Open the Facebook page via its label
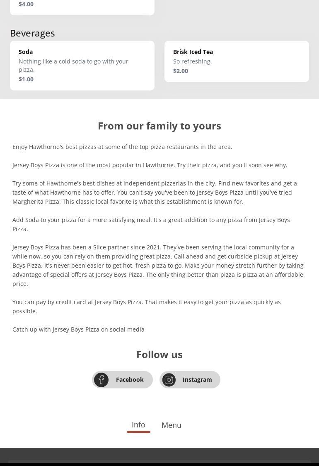This screenshot has height=466, width=319. [x=130, y=380]
